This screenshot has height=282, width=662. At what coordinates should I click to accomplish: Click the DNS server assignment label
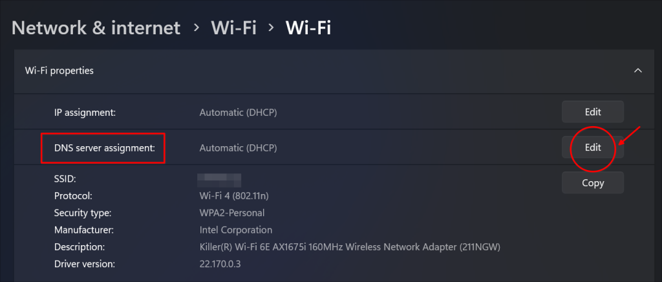point(105,148)
